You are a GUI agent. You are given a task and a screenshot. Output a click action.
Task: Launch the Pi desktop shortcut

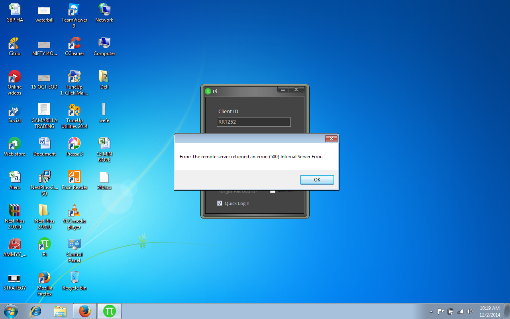[44, 248]
